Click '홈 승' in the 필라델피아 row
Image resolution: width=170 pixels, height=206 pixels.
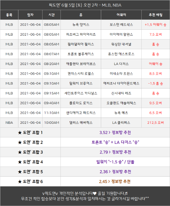[156, 44]
